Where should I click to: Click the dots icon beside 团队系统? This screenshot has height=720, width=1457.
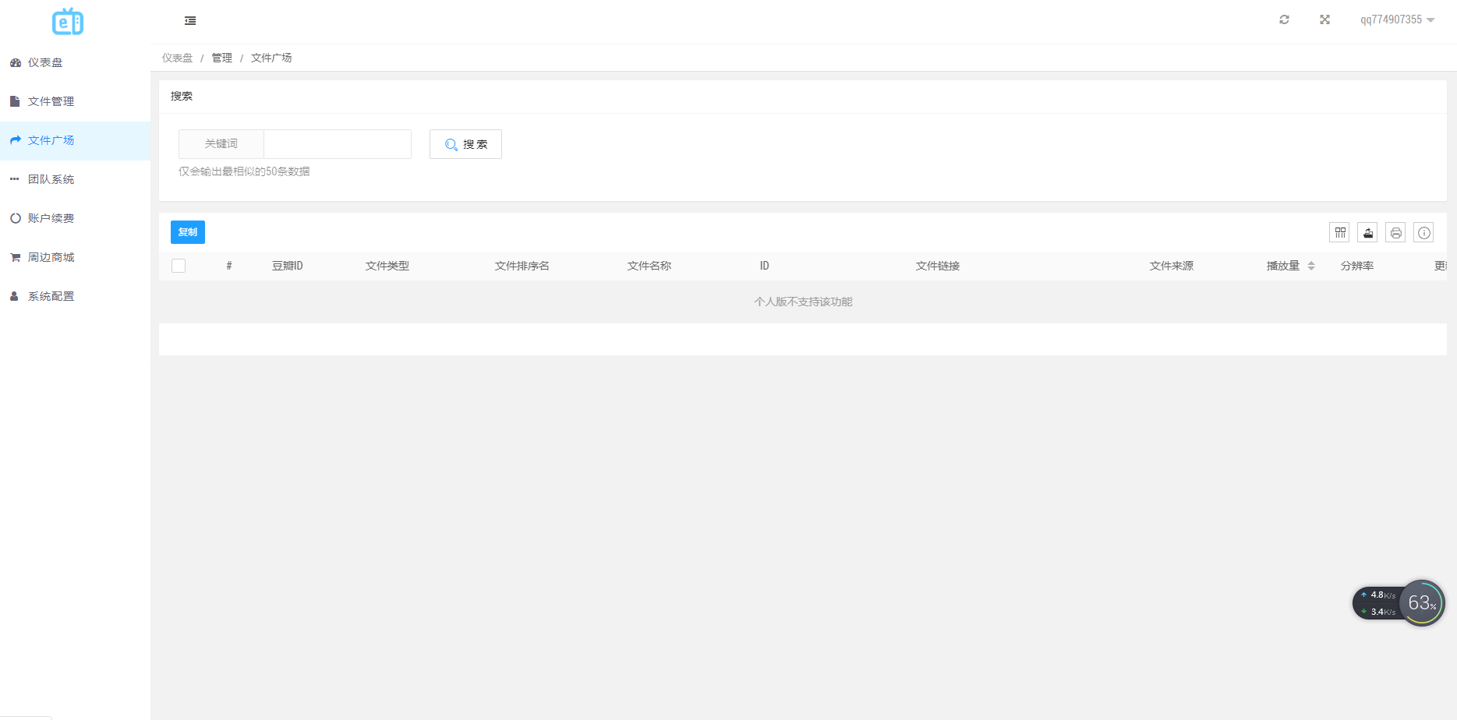pos(14,179)
